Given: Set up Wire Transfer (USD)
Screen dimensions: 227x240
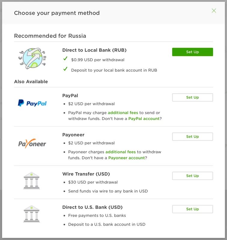Looking at the screenshot, I should (192, 176).
